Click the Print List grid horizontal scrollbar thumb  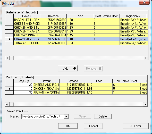[x=12, y=104]
